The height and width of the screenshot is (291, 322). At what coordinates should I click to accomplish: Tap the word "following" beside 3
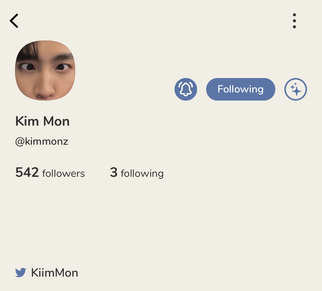click(142, 173)
